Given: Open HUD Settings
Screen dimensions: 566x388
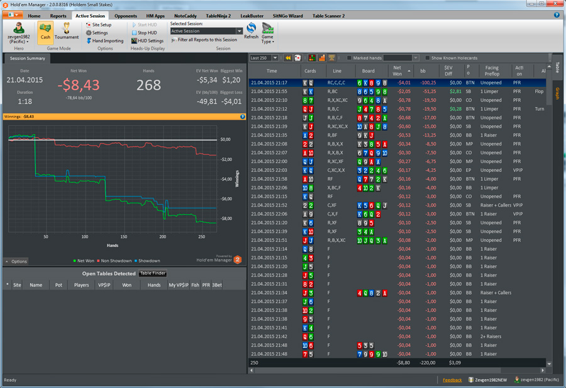Looking at the screenshot, I should click(148, 41).
